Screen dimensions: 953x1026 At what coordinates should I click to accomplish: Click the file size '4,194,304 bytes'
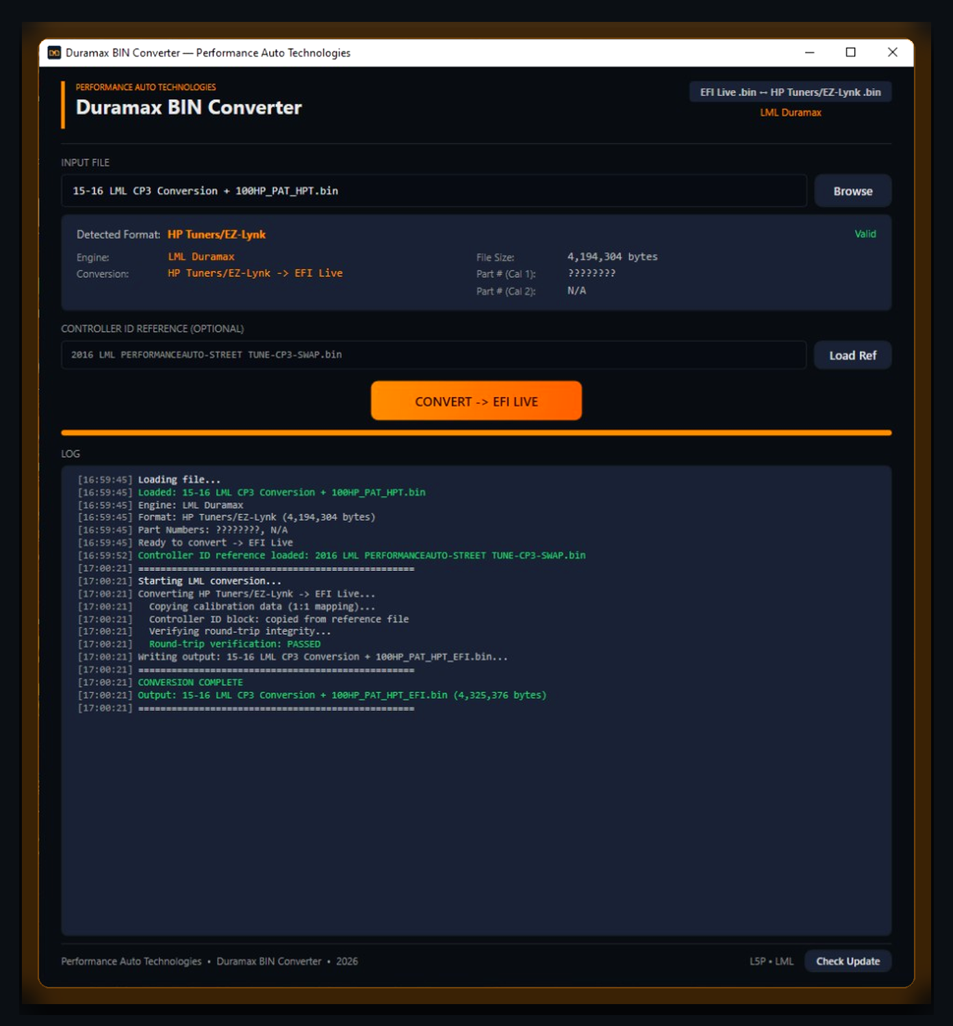[x=612, y=257]
